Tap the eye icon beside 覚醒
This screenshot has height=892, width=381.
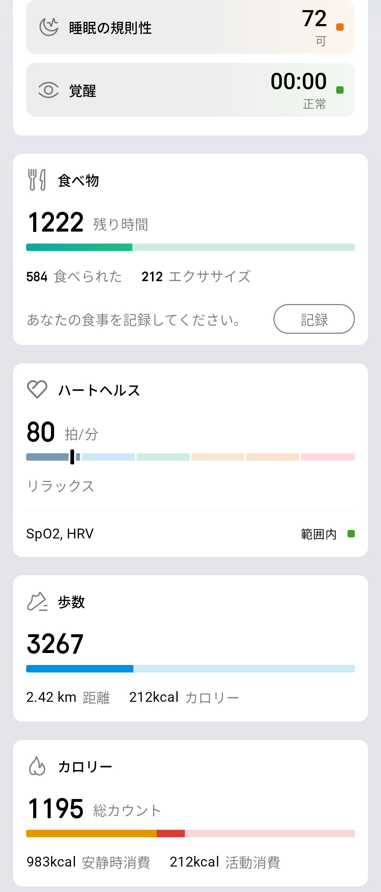click(48, 90)
